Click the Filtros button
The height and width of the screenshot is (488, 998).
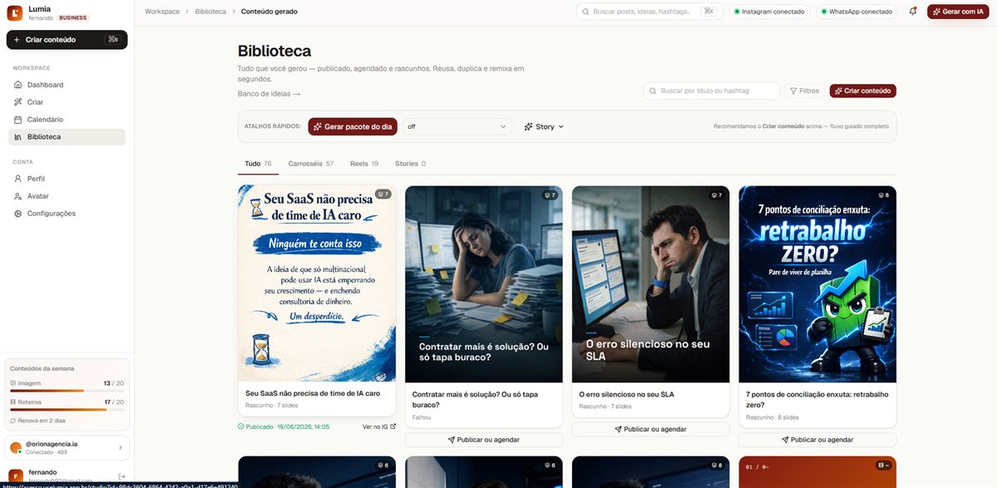(804, 91)
